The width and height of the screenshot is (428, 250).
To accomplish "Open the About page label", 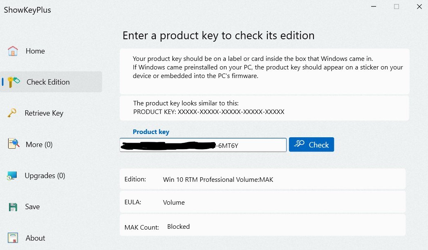I will (x=35, y=238).
